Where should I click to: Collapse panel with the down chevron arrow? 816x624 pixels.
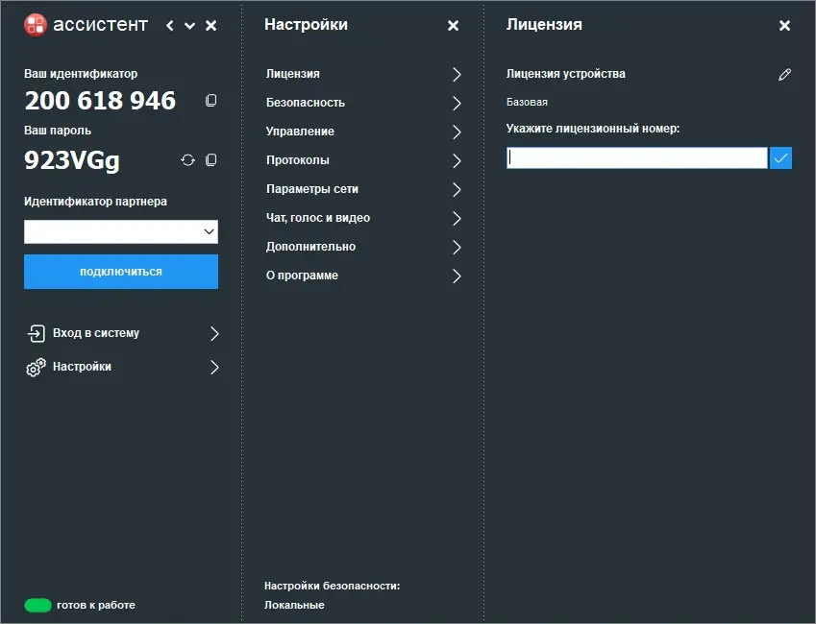pos(188,26)
